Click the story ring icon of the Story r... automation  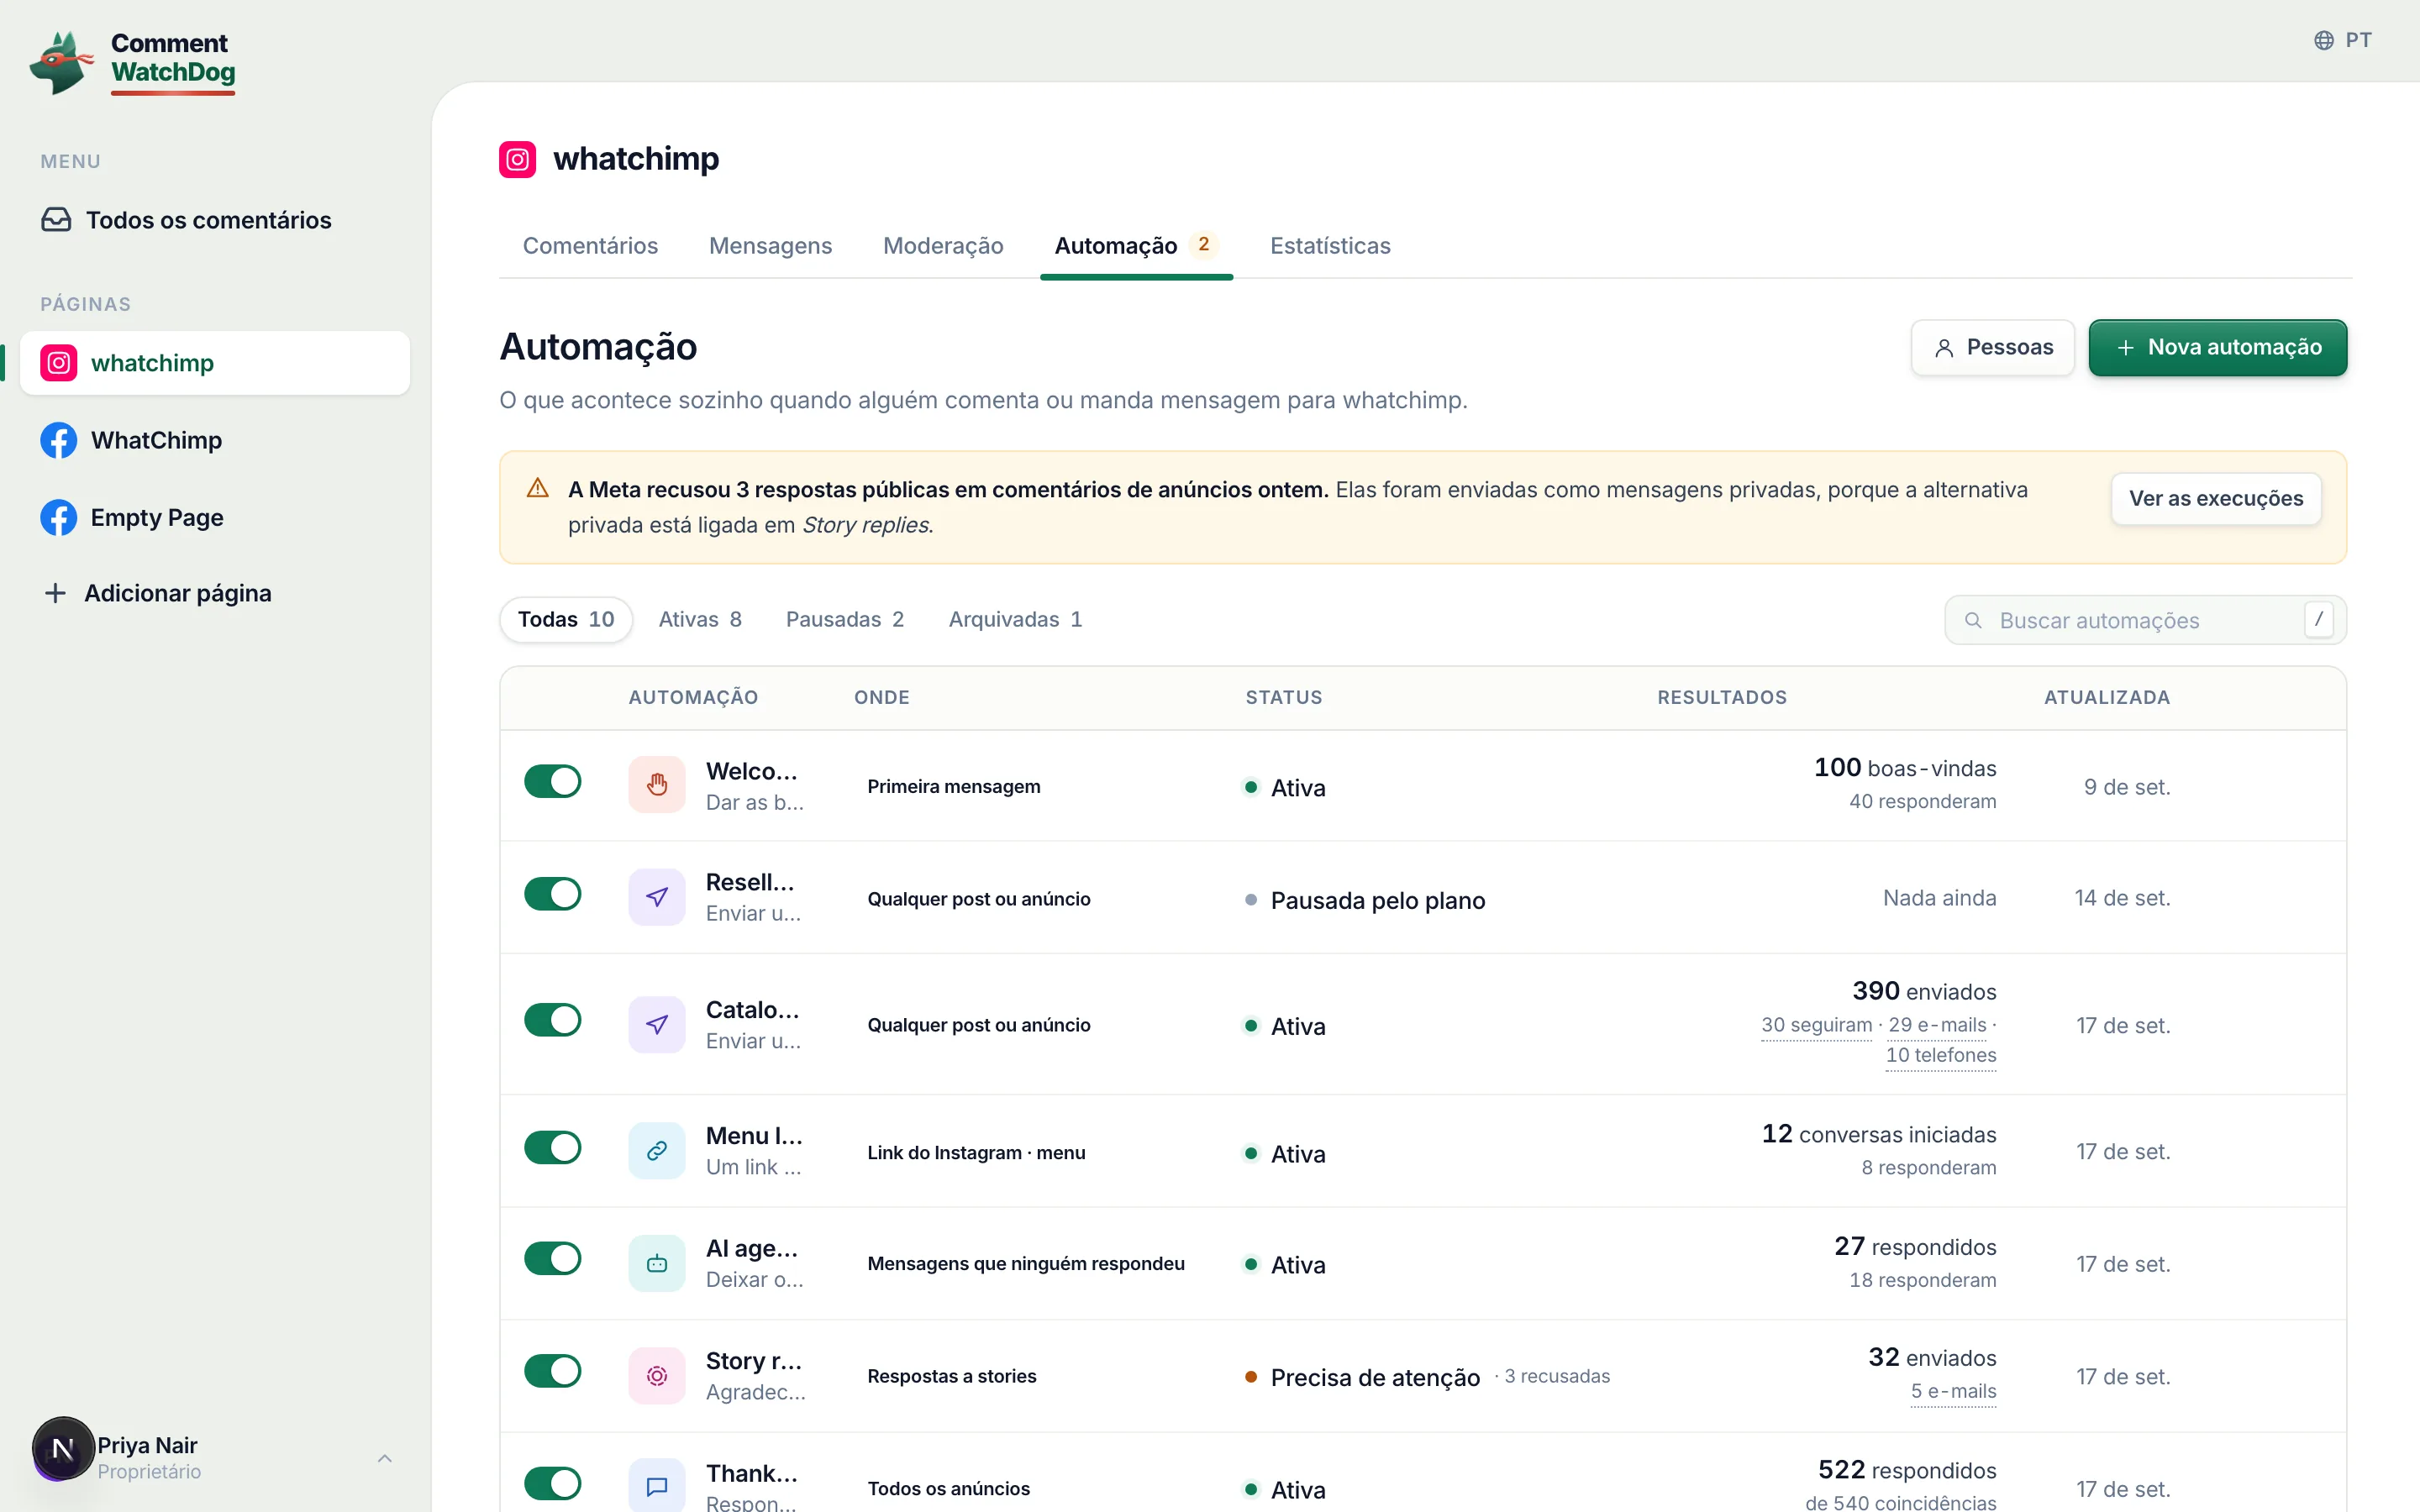657,1376
